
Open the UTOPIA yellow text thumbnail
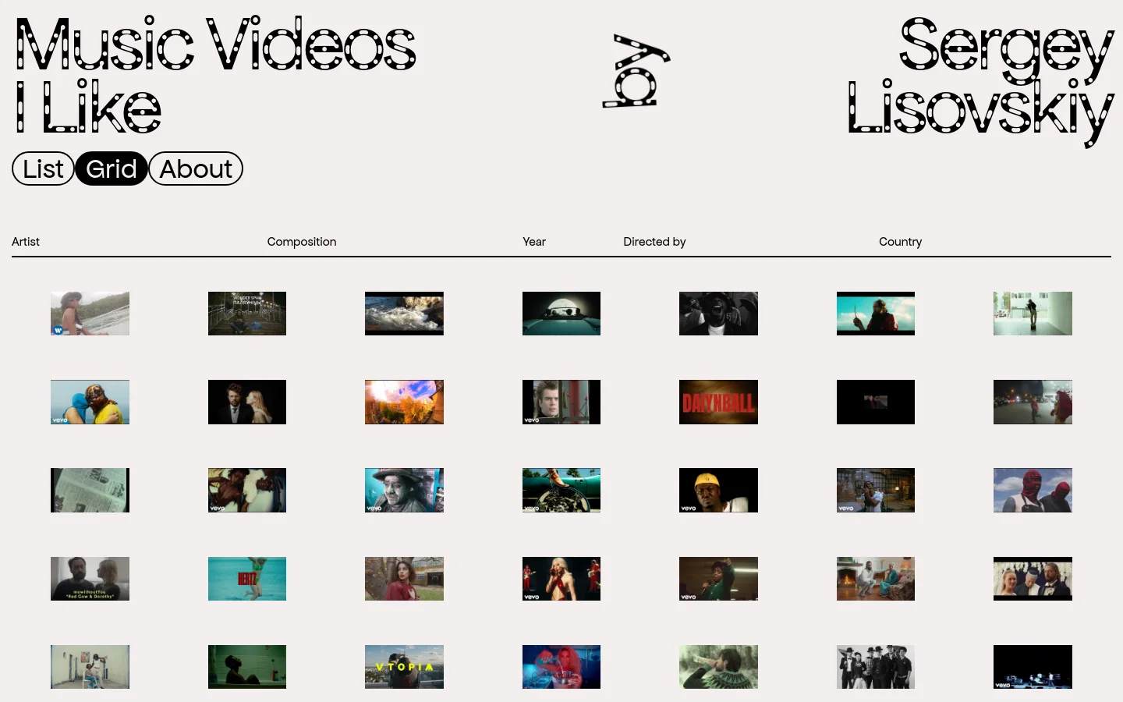tap(404, 667)
